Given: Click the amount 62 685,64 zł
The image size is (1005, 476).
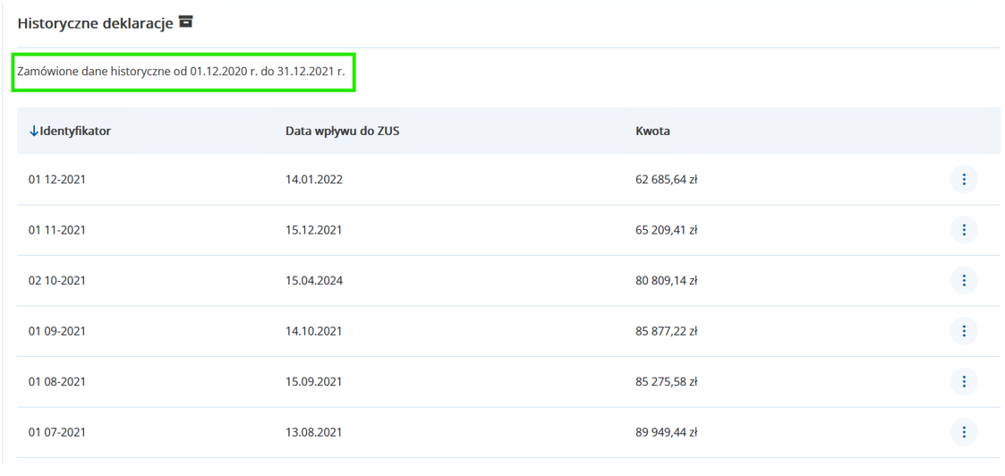Looking at the screenshot, I should (x=666, y=180).
